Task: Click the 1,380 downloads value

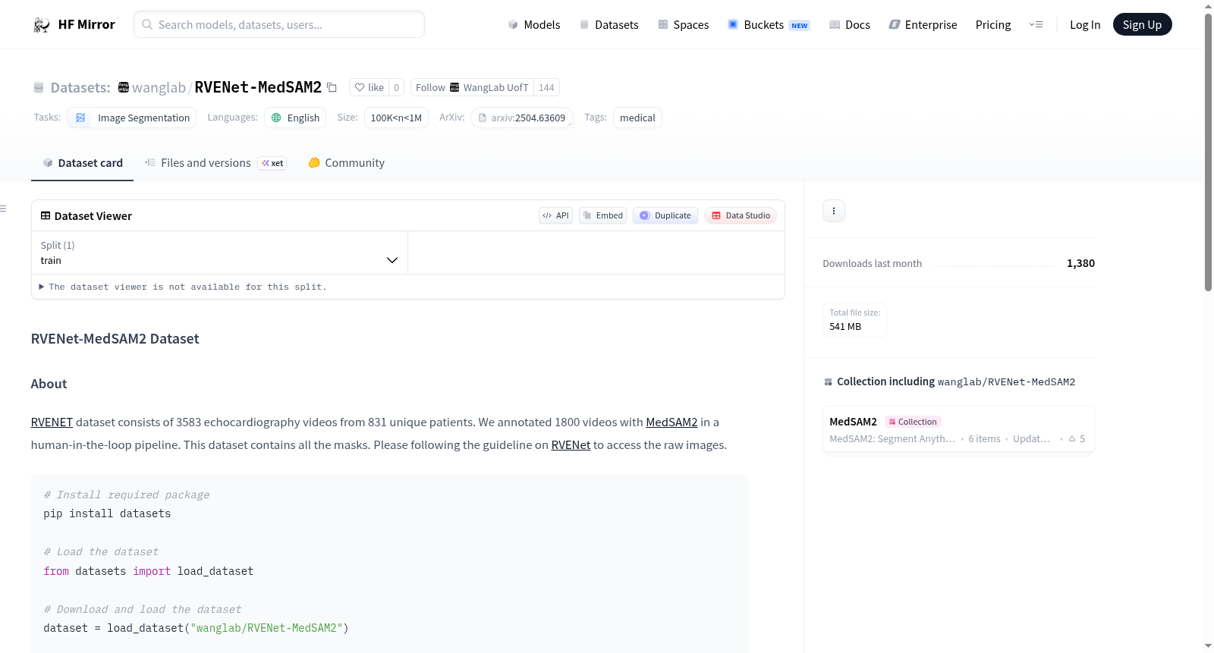Action: 1080,263
